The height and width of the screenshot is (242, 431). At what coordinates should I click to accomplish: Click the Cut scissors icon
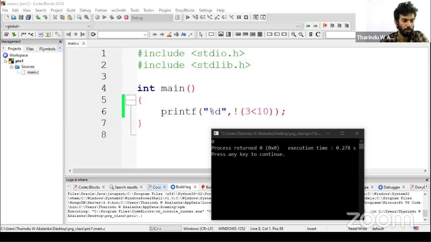coord(55,17)
